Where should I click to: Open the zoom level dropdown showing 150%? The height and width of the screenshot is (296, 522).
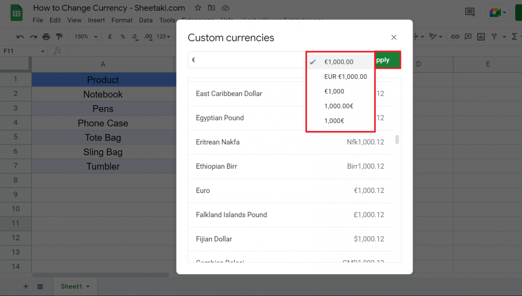pos(85,36)
